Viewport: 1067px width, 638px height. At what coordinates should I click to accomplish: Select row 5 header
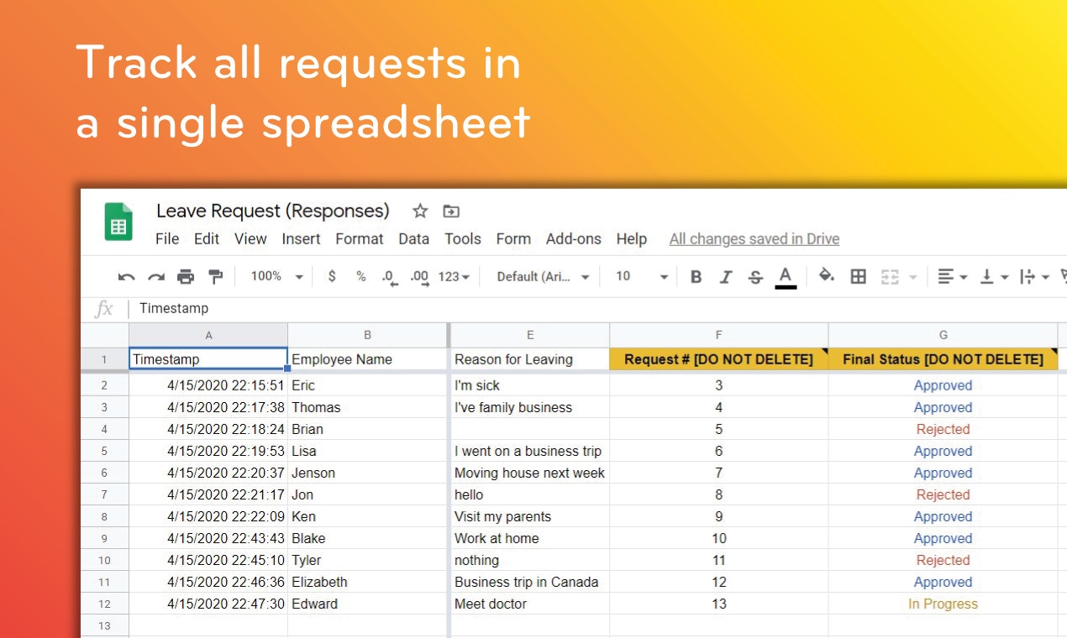104,451
